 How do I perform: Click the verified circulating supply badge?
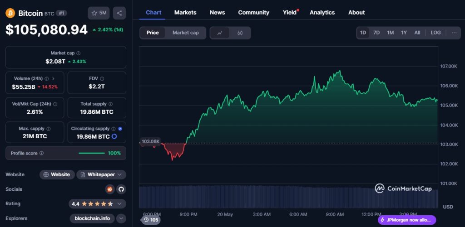click(120, 129)
